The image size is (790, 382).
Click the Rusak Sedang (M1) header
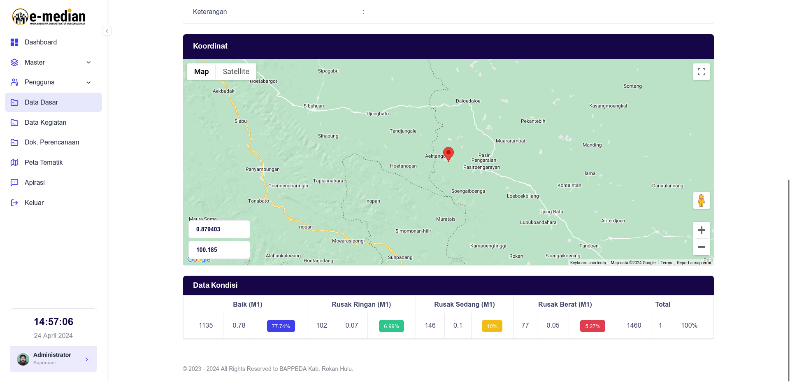(465, 305)
